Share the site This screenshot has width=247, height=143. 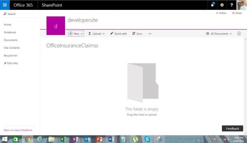(237, 13)
